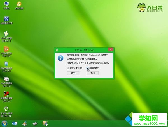Click the paintbrush disk taskbar icon
Screen dimensions: 168x127
tap(25, 123)
